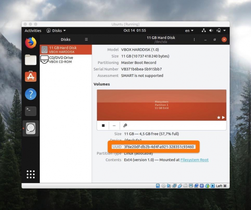The width and height of the screenshot is (251, 210).
Task: Click VirtualBox network status icon
Action: (x=174, y=186)
